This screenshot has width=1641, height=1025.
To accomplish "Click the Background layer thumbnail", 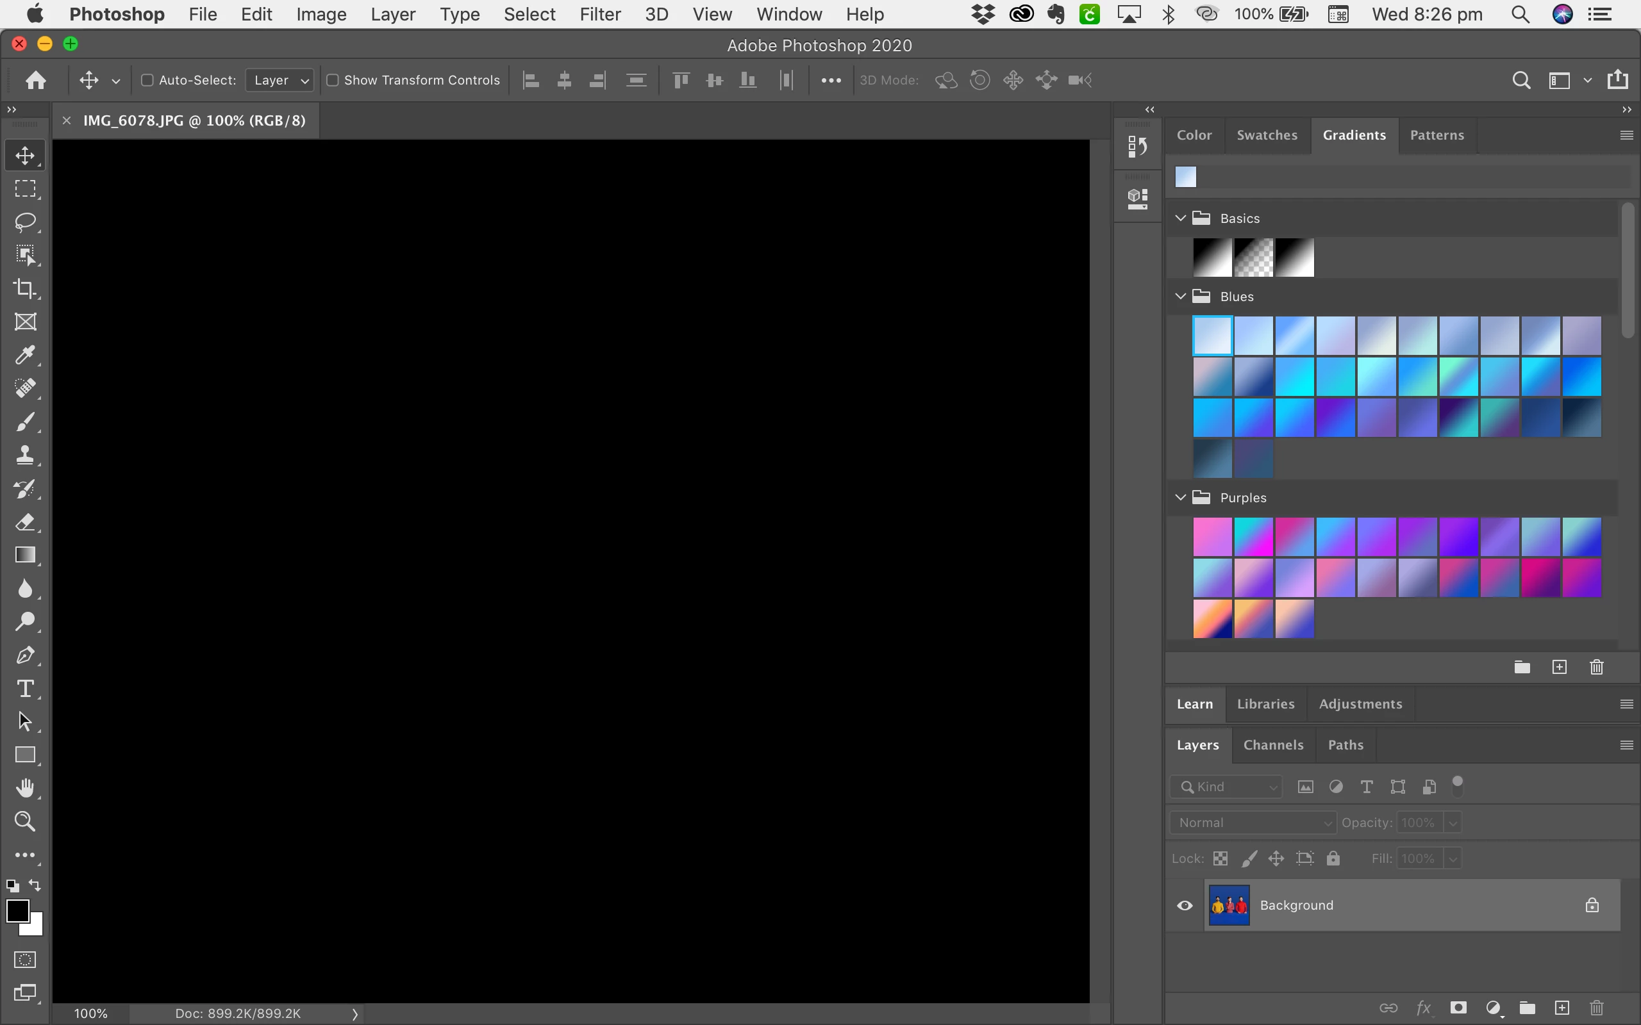I will [x=1229, y=906].
